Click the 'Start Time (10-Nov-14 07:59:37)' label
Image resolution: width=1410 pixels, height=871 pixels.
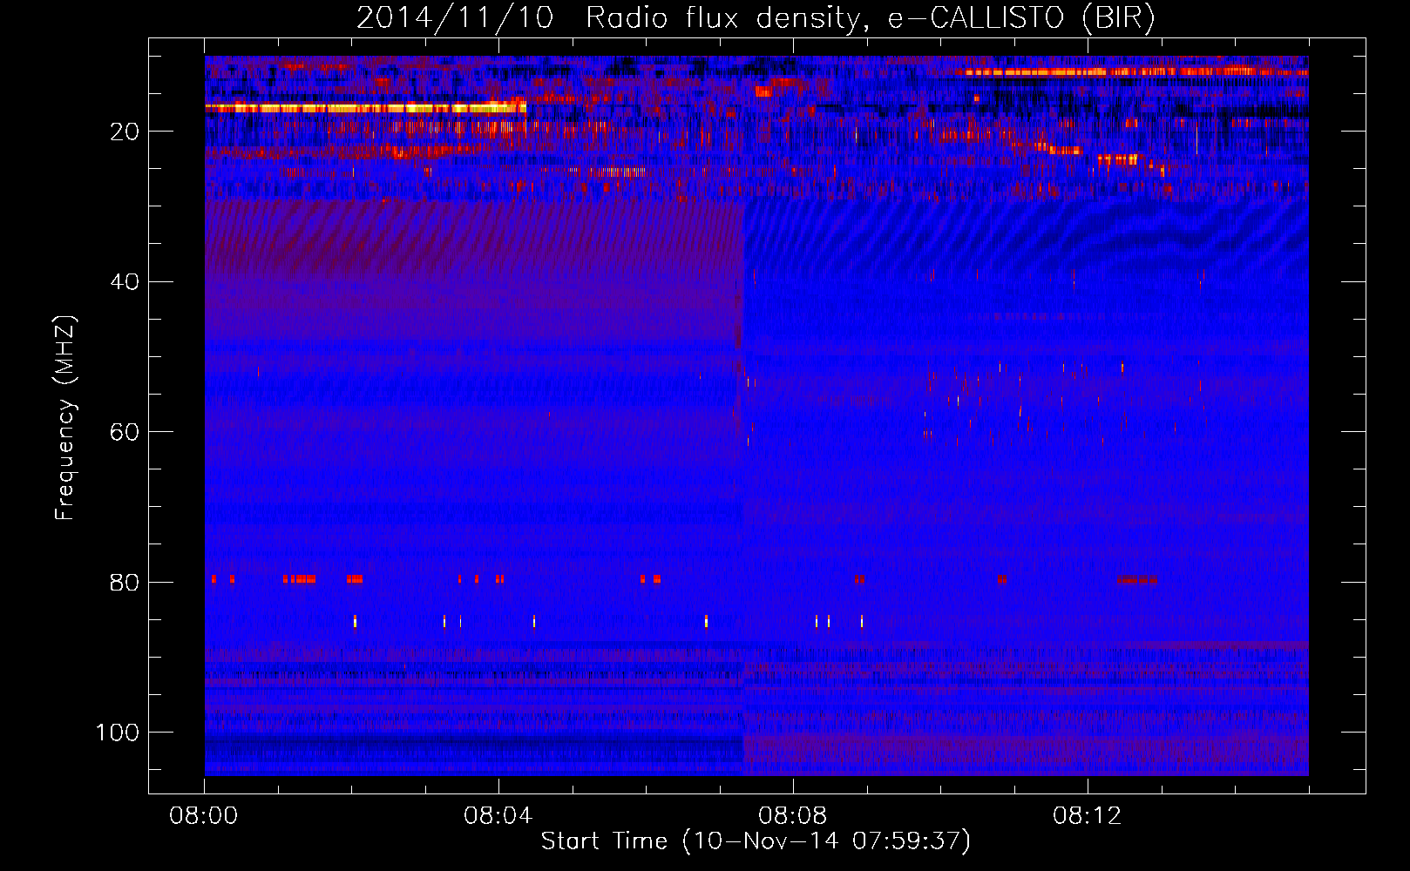point(756,841)
